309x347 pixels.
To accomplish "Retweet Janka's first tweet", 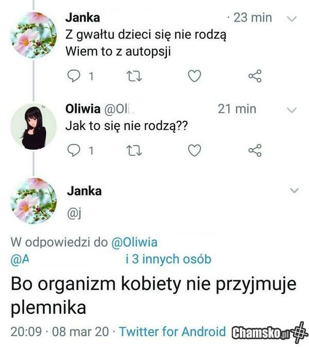I will pos(134,77).
